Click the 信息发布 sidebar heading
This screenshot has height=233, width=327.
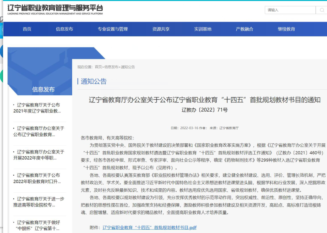click(43, 89)
